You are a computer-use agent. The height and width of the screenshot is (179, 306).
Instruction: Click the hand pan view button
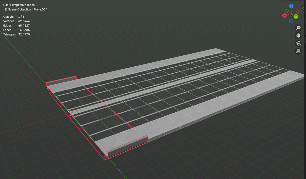pos(298,35)
